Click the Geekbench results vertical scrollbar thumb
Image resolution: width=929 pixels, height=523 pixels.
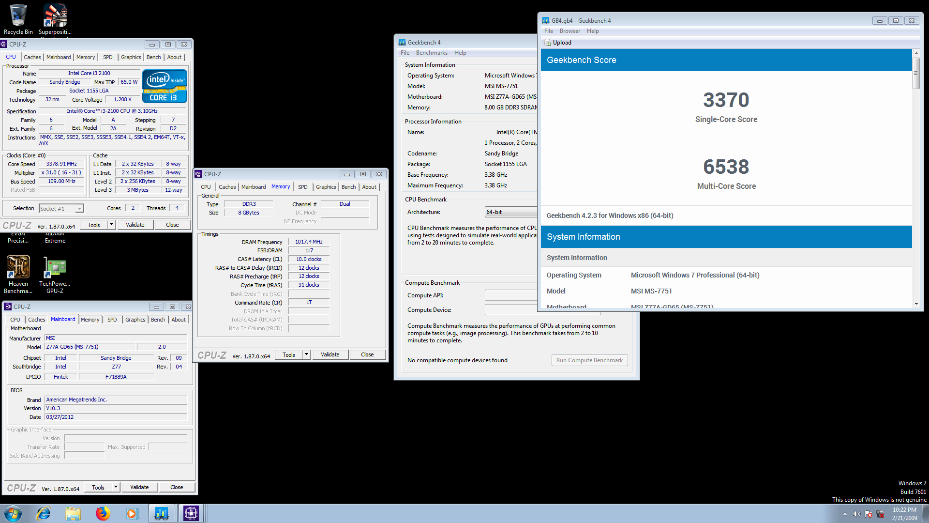click(x=916, y=73)
